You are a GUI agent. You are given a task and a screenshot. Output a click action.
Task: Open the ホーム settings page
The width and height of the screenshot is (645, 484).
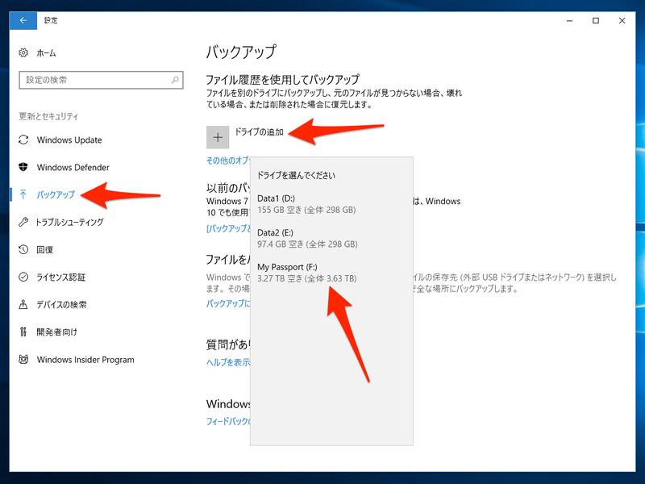pyautogui.click(x=46, y=52)
